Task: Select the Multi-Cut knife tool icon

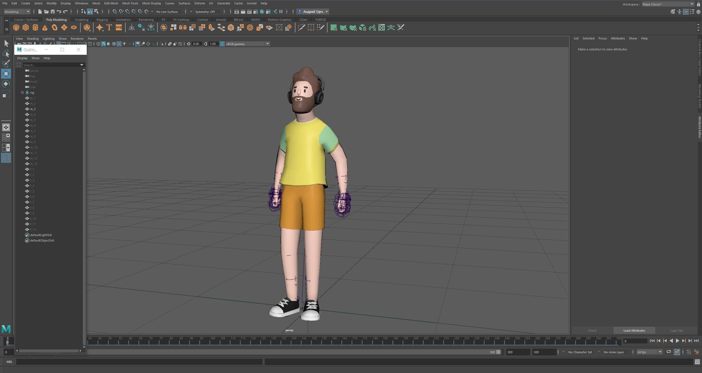Action: coord(301,27)
